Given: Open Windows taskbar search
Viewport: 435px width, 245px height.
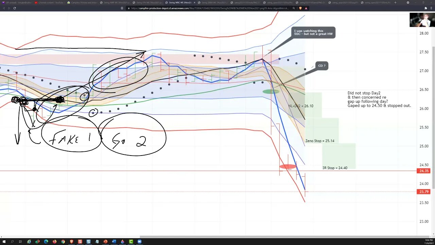Looking at the screenshot, I should coord(12,242).
